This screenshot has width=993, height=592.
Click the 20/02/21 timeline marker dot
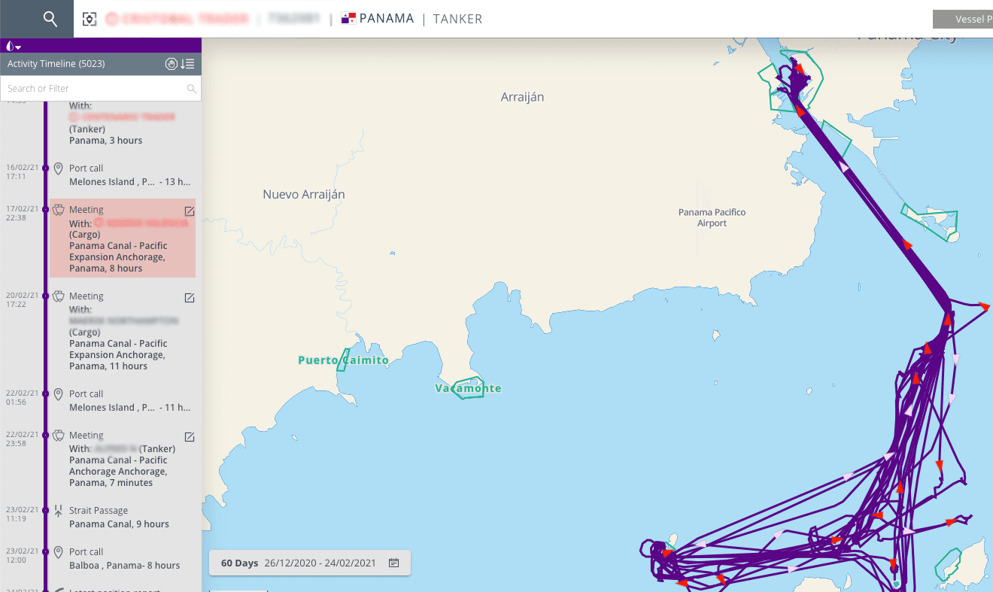tap(46, 296)
